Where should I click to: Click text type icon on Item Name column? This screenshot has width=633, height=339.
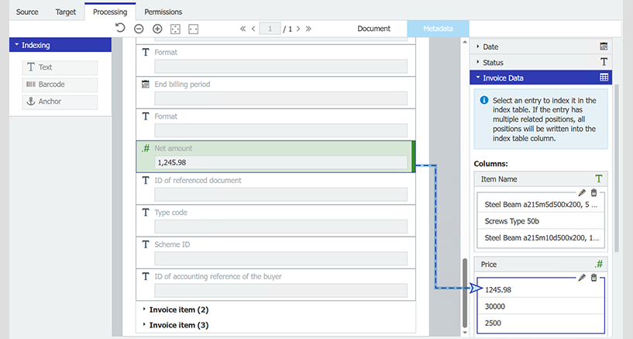click(x=599, y=178)
